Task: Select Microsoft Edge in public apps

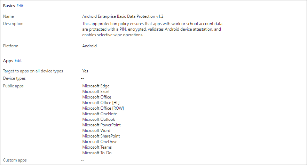Action: tap(96, 86)
